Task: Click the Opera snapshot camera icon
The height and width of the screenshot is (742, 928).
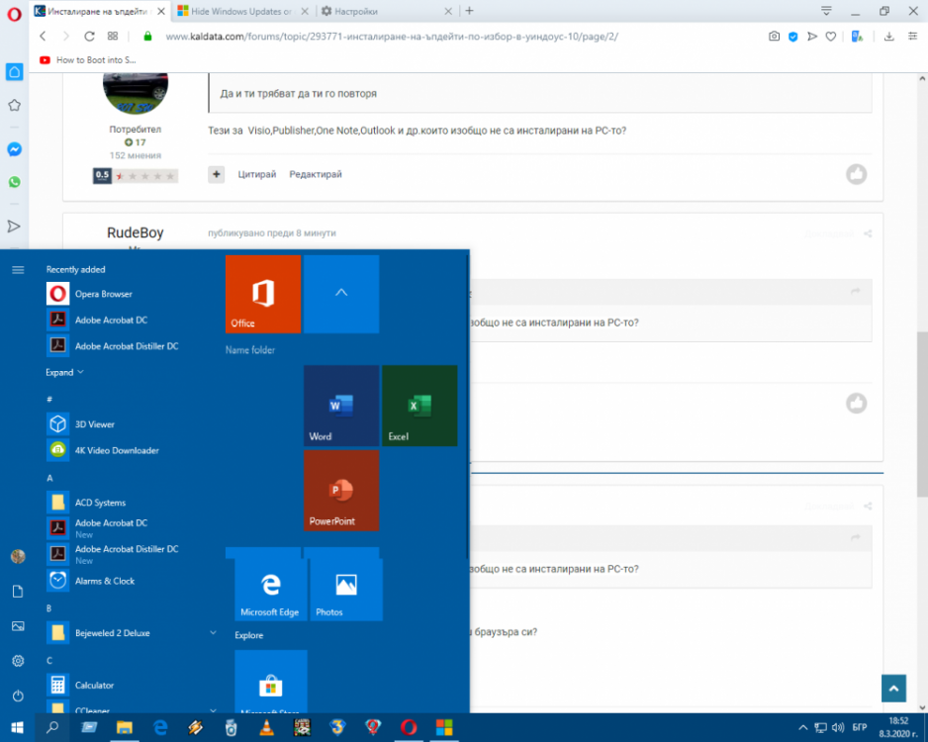Action: (x=774, y=37)
